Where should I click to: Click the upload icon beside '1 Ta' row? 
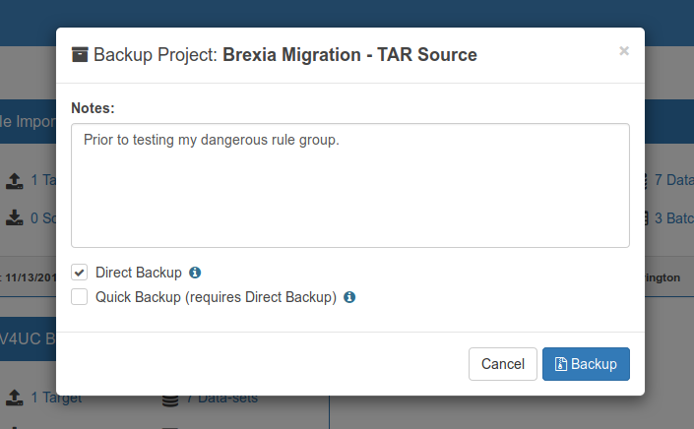point(15,180)
